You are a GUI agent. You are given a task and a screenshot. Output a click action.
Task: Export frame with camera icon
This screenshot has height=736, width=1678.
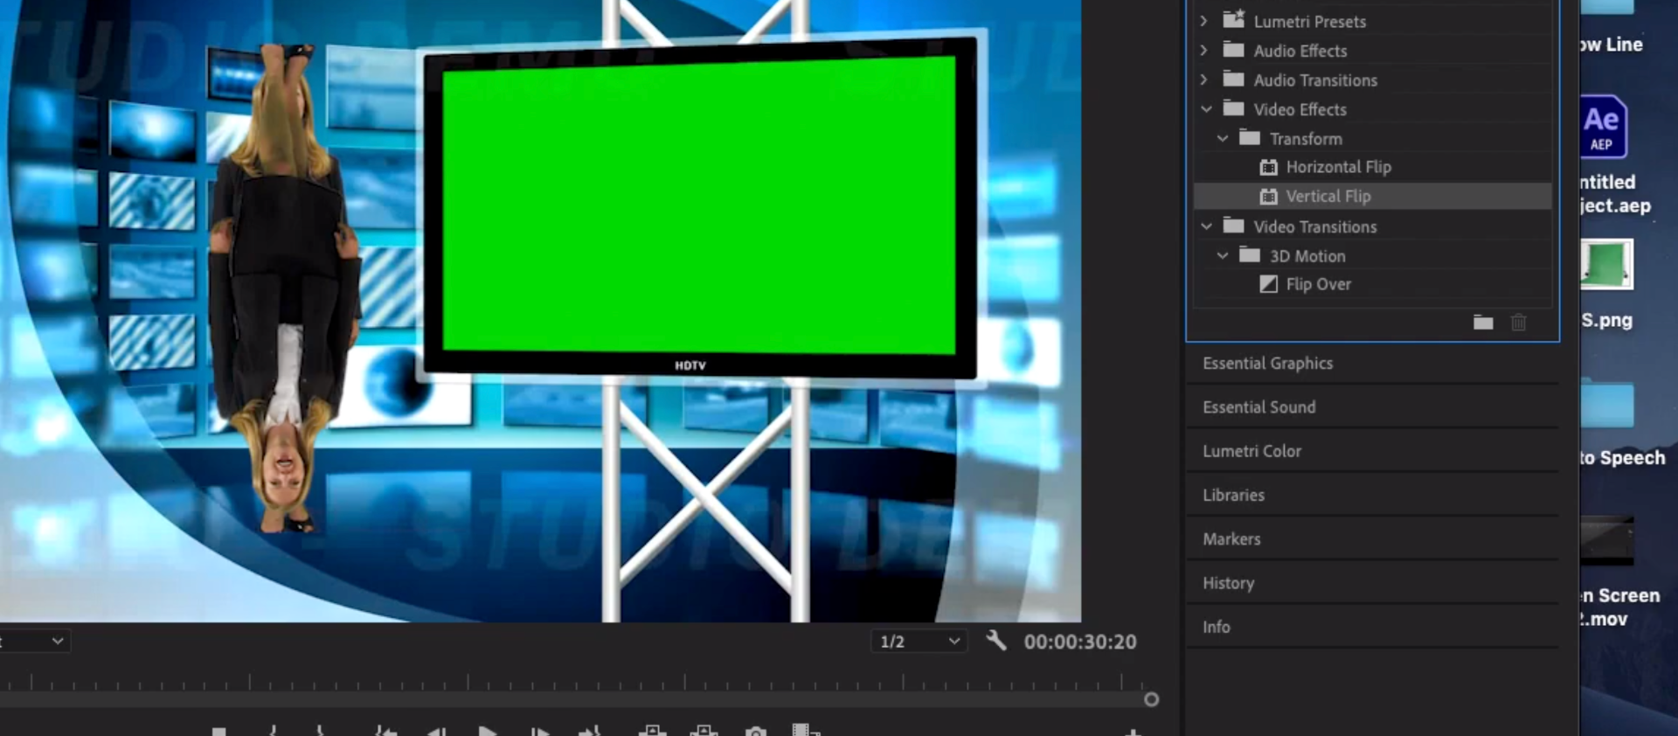[x=755, y=731]
